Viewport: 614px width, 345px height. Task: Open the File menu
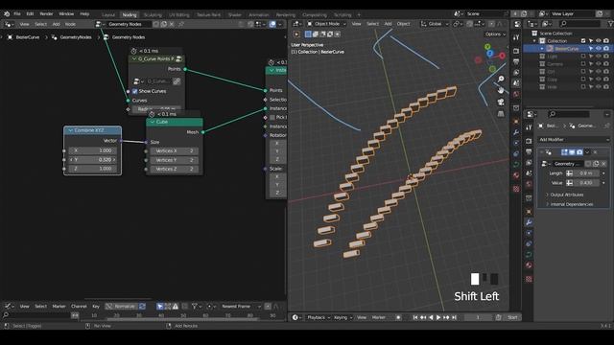pyautogui.click(x=17, y=13)
